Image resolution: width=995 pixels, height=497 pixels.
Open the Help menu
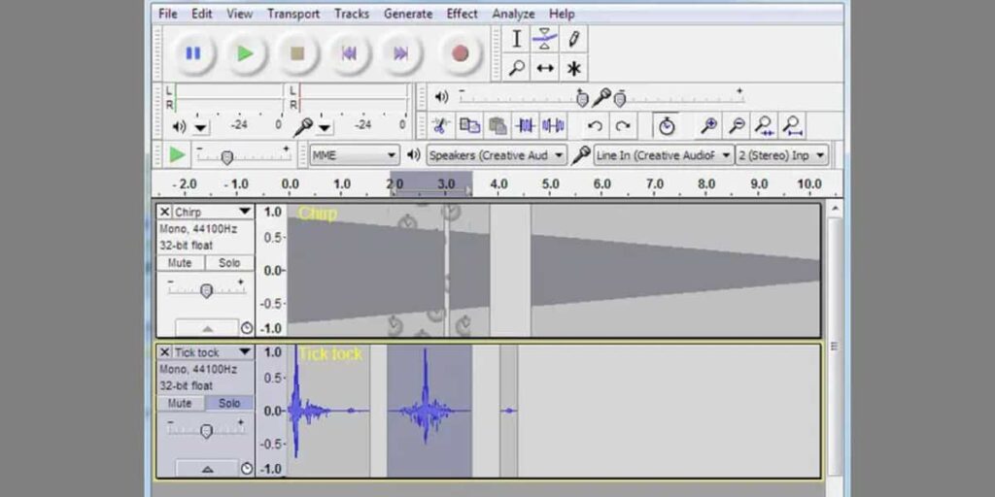[562, 14]
